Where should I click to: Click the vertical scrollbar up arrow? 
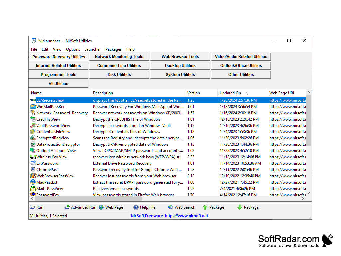(309, 92)
